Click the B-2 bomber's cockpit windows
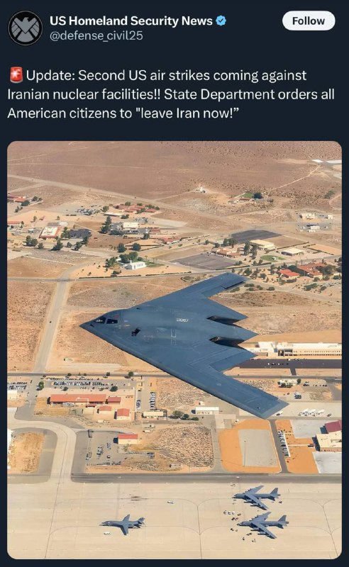 point(106,320)
